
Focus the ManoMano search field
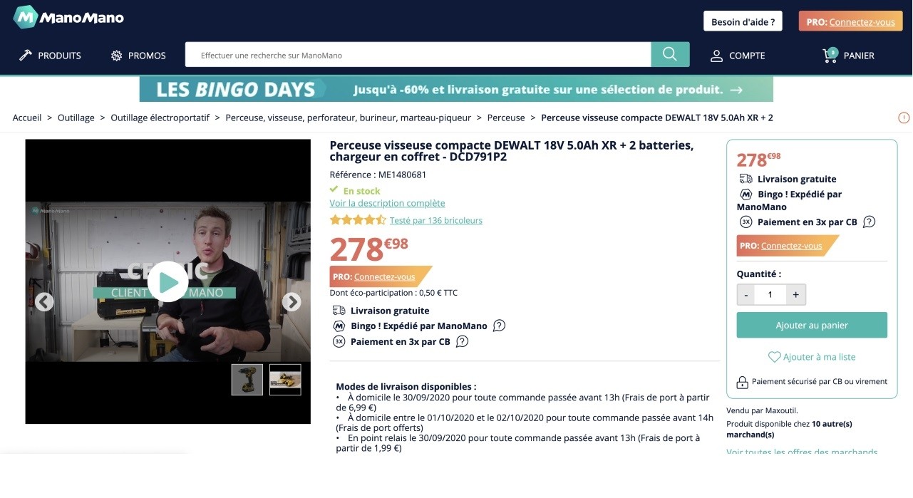[x=418, y=55]
